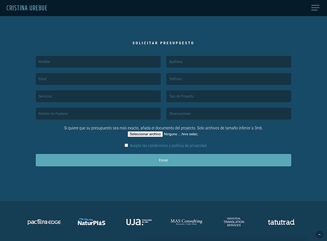Focus the Observaciones field
This screenshot has height=241, width=327.
[229, 113]
